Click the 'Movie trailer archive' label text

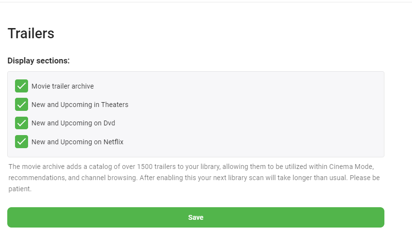coord(62,86)
